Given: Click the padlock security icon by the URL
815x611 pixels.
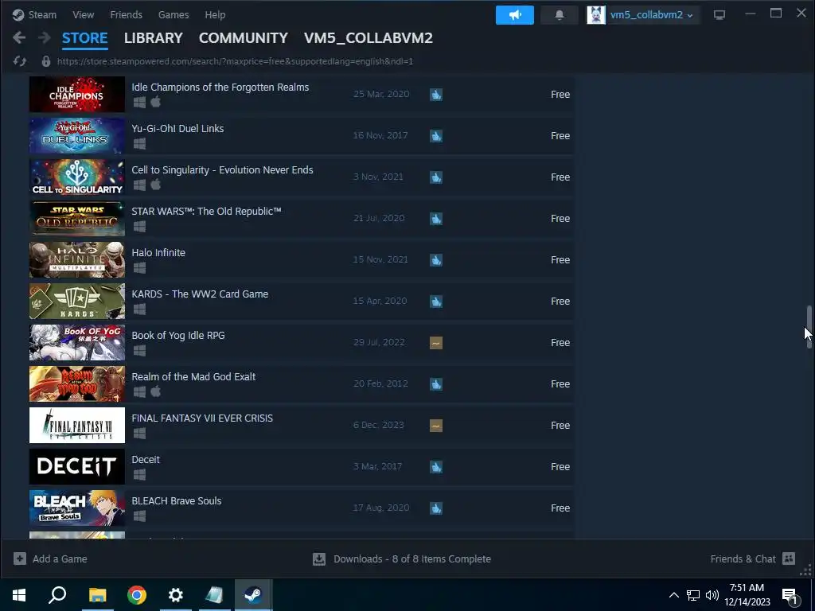Looking at the screenshot, I should coord(45,61).
